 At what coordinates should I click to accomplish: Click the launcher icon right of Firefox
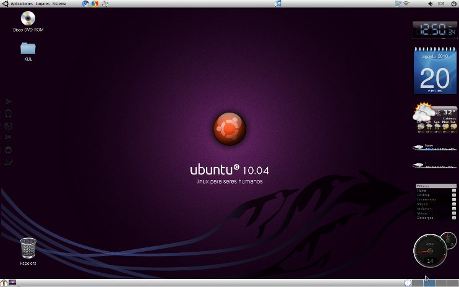point(105,4)
